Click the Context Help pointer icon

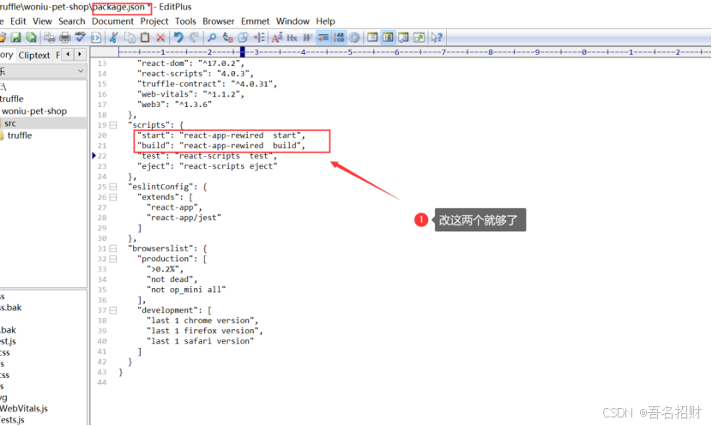437,38
